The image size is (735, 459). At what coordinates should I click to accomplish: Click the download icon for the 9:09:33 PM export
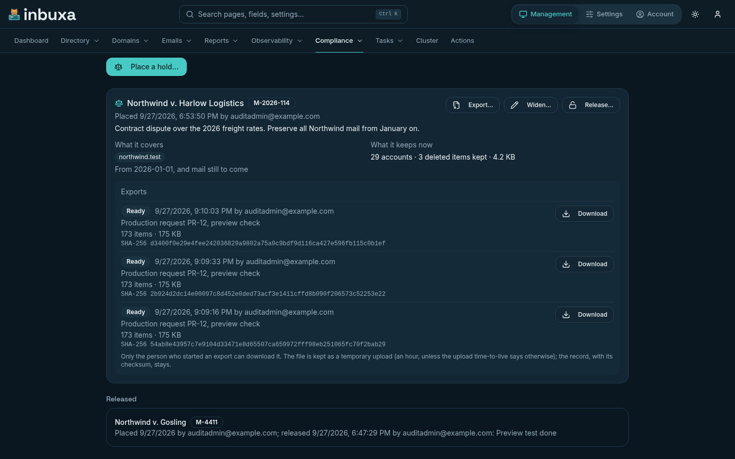pos(566,264)
